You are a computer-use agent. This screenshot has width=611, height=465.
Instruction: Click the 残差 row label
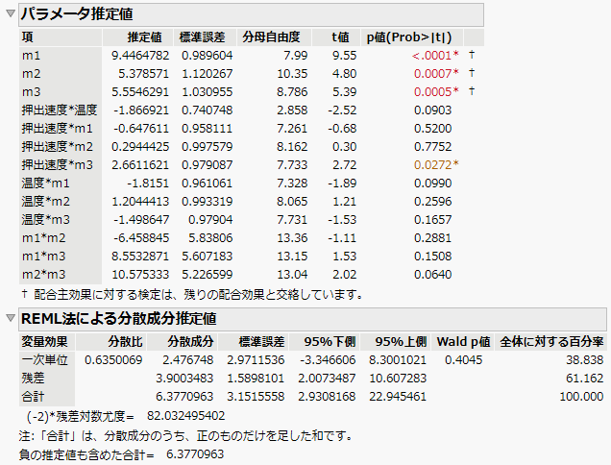click(x=33, y=379)
